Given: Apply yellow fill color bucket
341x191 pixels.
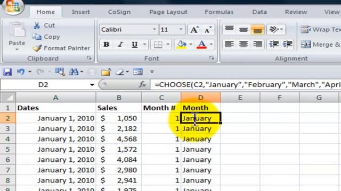Looking at the screenshot, I should [x=181, y=45].
